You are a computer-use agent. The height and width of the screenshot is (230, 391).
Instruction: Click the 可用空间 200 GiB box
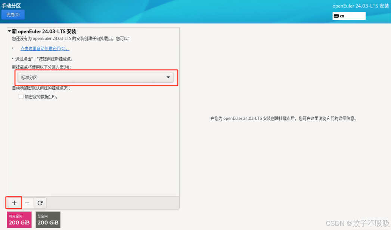tap(19, 220)
